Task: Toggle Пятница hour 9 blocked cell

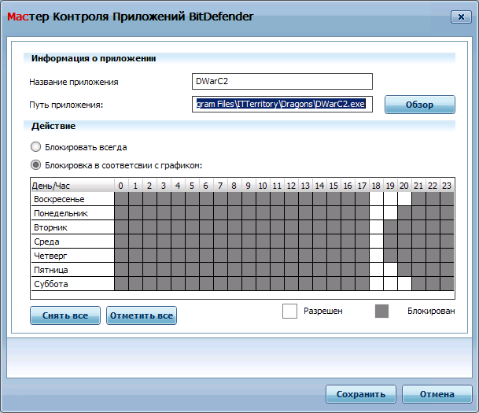Action: (249, 270)
